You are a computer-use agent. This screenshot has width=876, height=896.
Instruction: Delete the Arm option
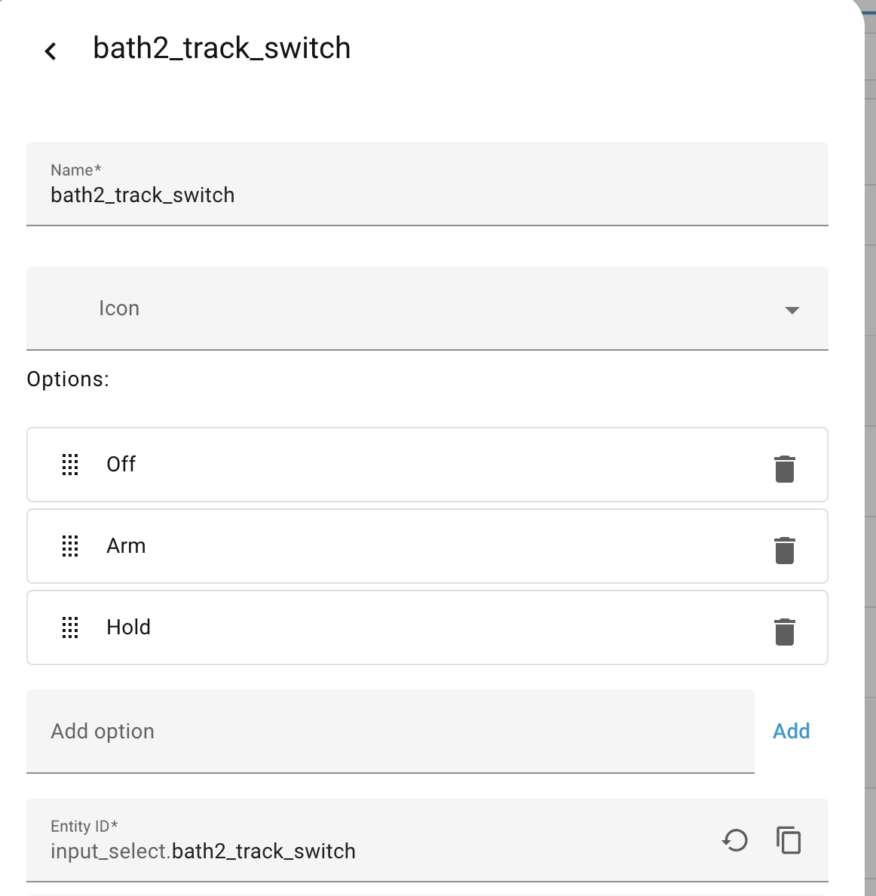click(784, 550)
